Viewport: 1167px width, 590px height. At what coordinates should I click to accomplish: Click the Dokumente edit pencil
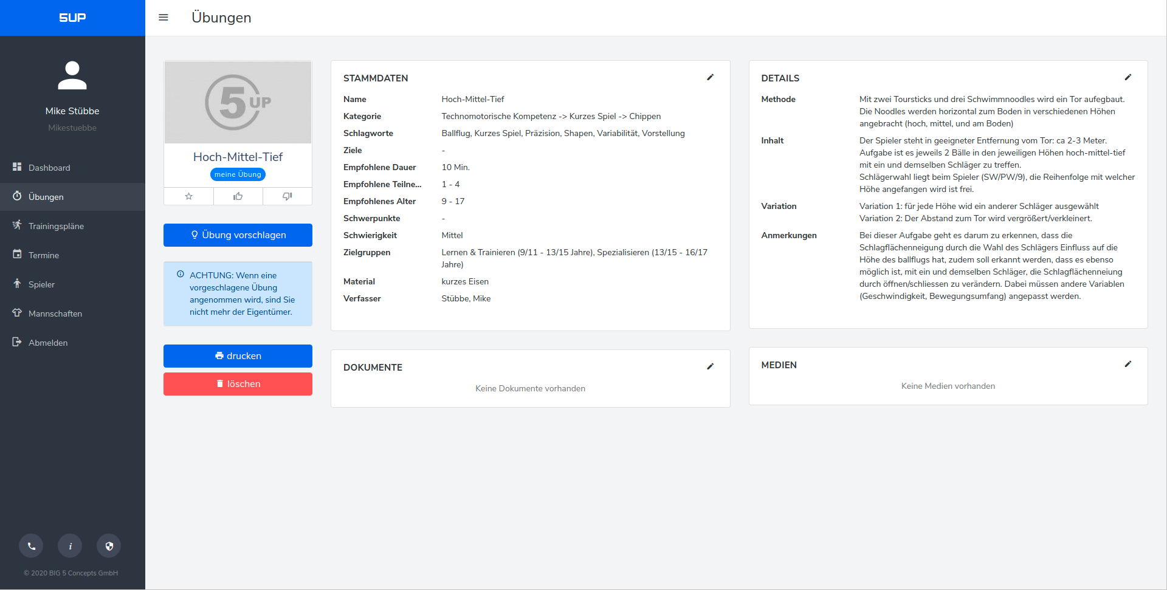710,366
